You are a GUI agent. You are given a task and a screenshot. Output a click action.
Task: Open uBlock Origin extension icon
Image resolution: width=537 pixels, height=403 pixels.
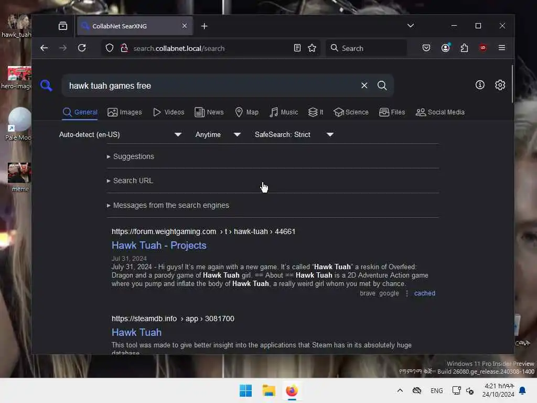[483, 48]
